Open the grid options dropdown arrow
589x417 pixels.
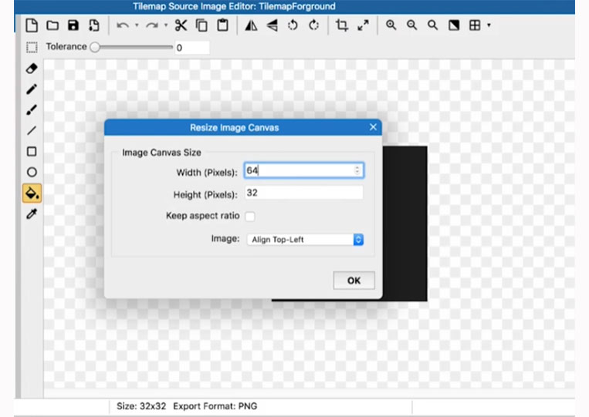tap(489, 25)
